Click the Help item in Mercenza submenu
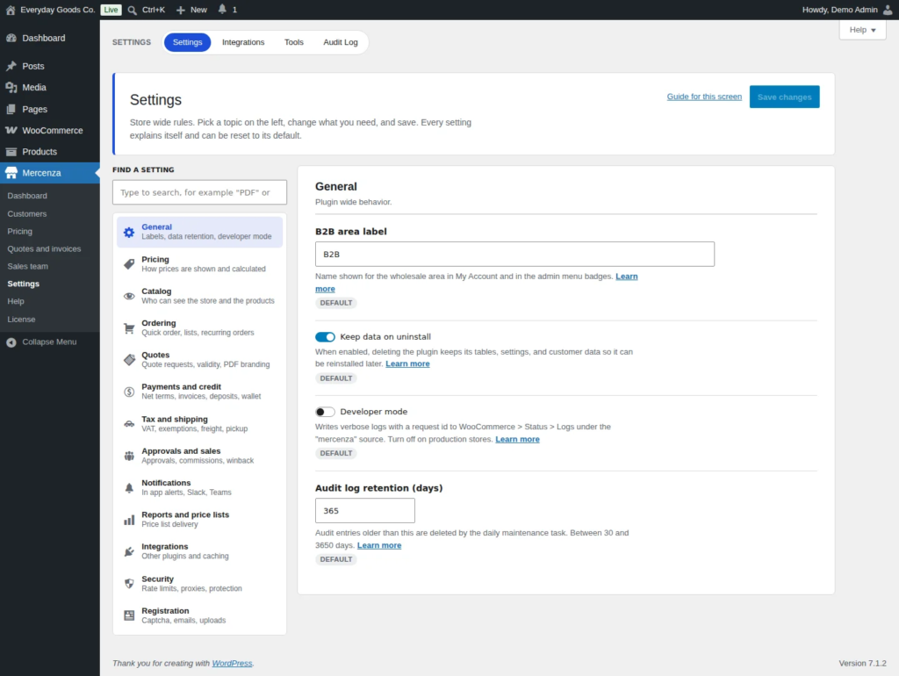Screen dimensions: 899x676 tap(16, 302)
